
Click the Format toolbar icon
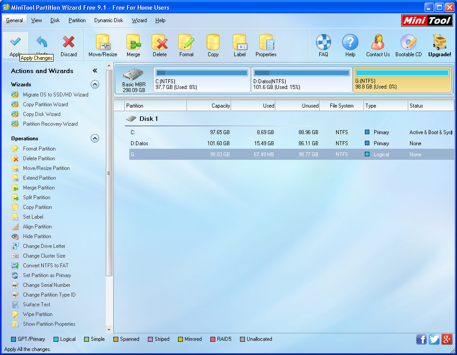186,44
